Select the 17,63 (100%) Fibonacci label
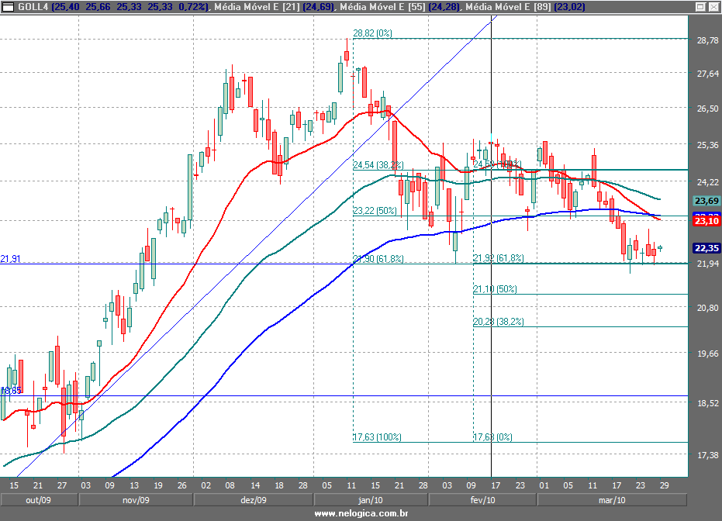The height and width of the screenshot is (521, 722). click(377, 436)
